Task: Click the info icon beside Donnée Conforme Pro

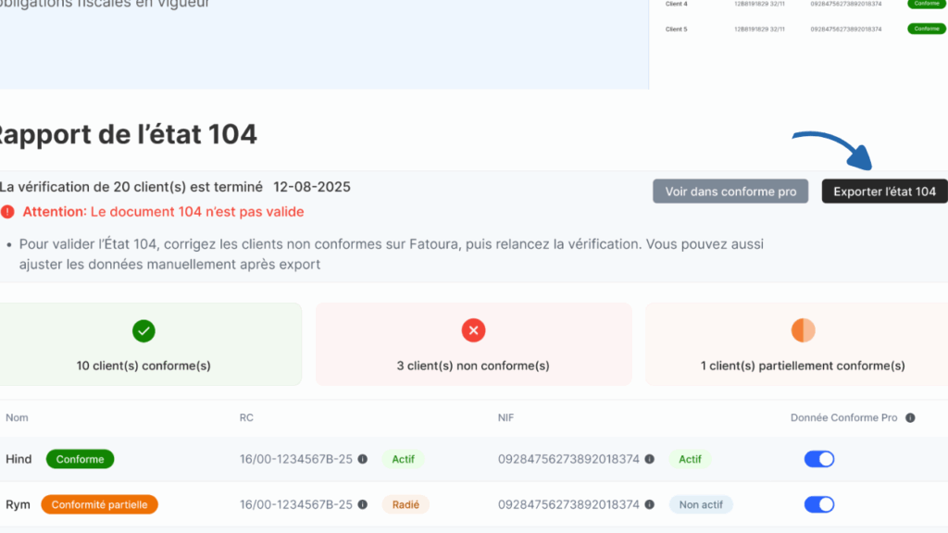Action: [910, 418]
